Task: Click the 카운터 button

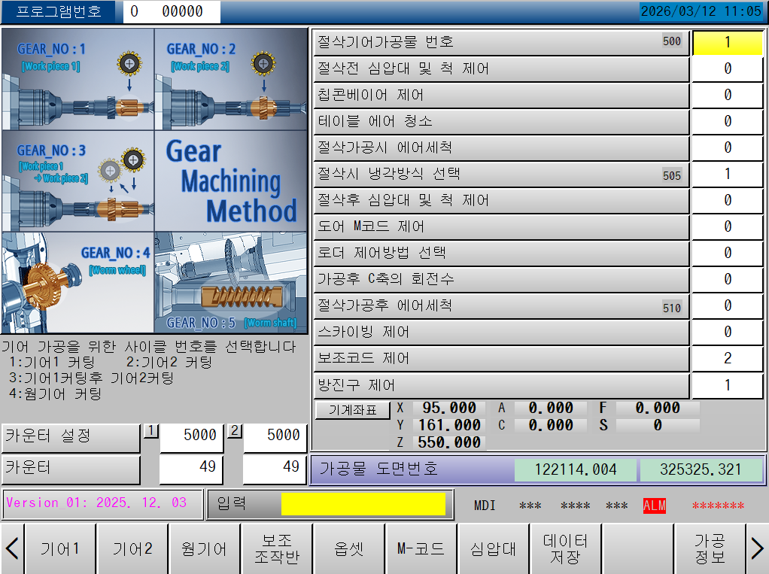Action: 71,469
